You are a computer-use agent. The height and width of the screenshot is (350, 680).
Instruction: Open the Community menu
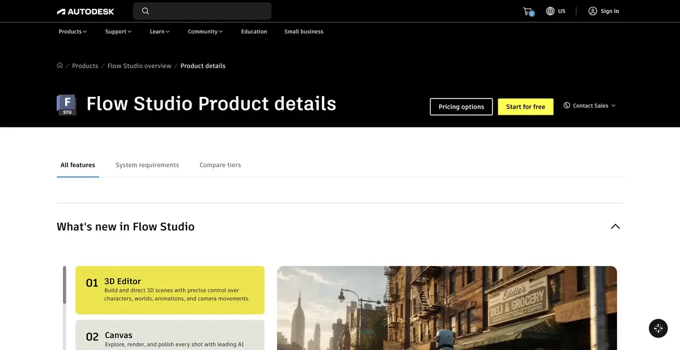[205, 32]
